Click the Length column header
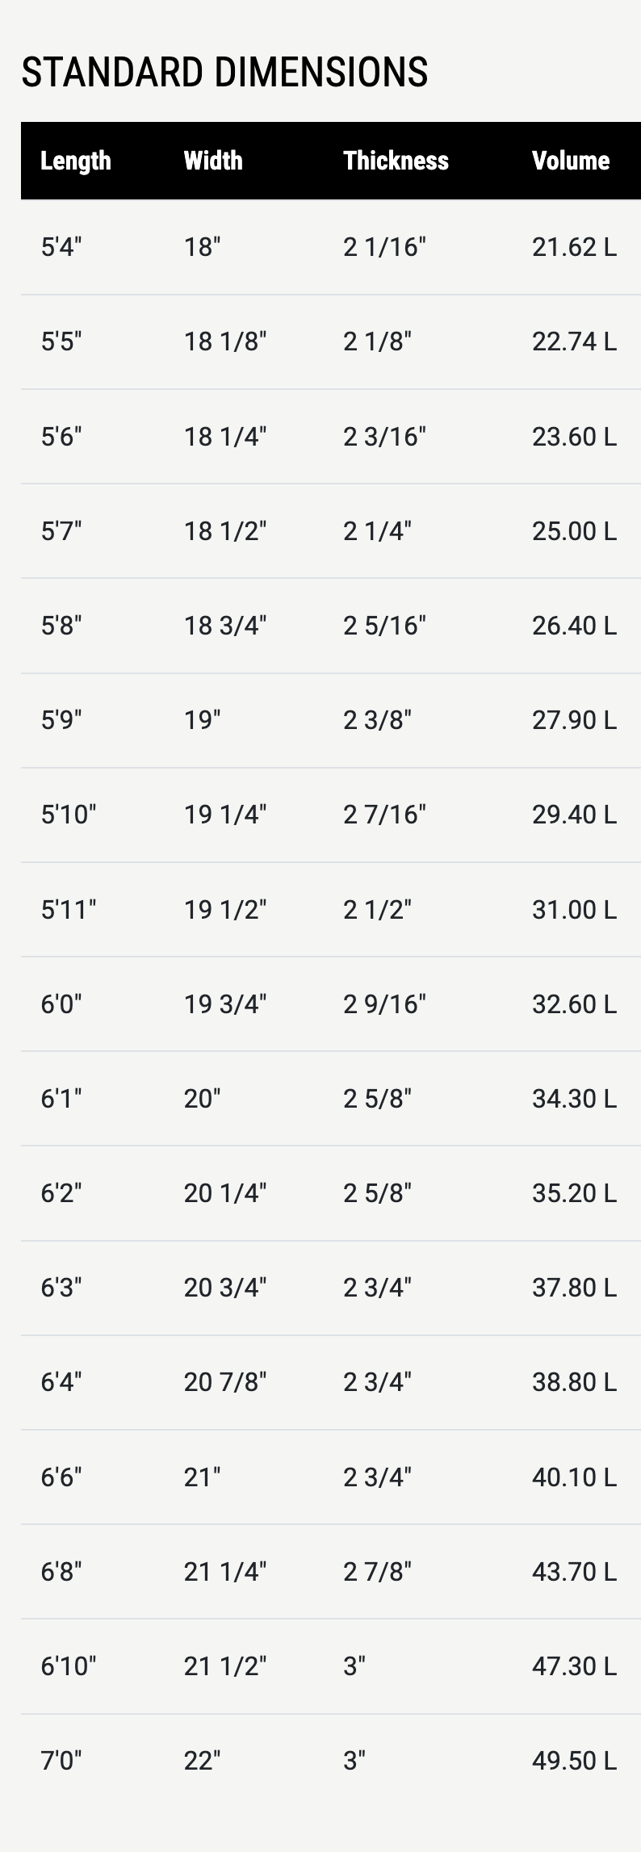 pos(76,161)
